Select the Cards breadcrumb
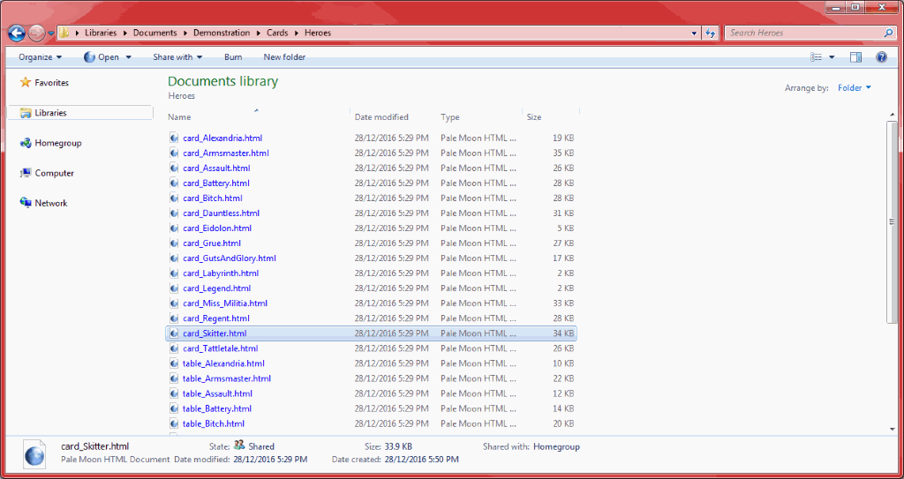 click(277, 33)
